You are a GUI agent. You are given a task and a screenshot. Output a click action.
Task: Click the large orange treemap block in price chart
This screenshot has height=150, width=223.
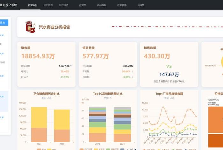(216, 120)
